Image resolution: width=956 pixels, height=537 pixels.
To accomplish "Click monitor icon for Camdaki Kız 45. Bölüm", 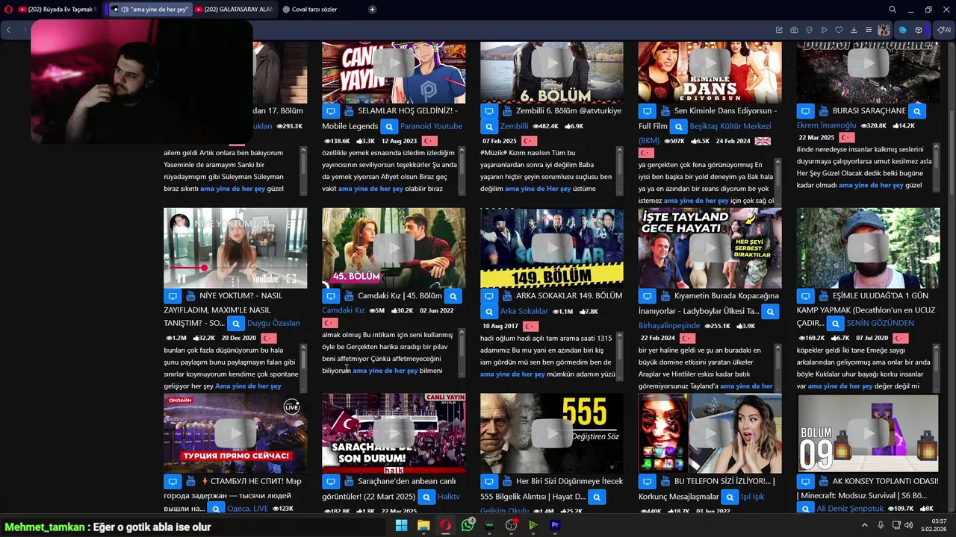I will [330, 296].
